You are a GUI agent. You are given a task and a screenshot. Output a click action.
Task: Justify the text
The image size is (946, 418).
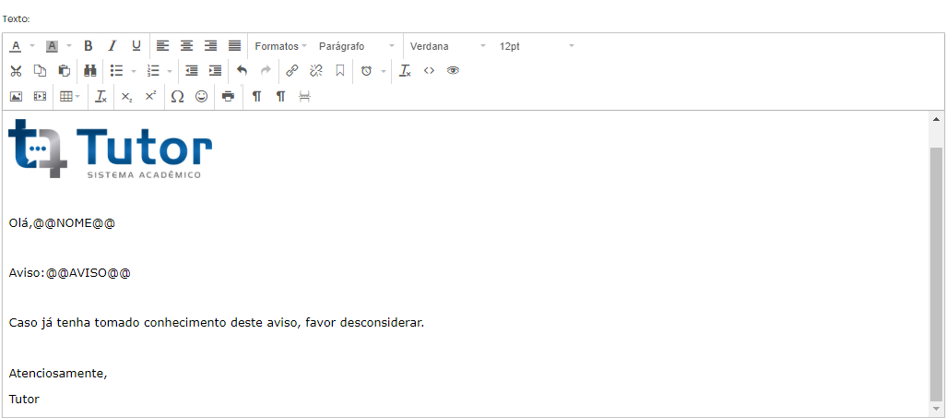[235, 46]
